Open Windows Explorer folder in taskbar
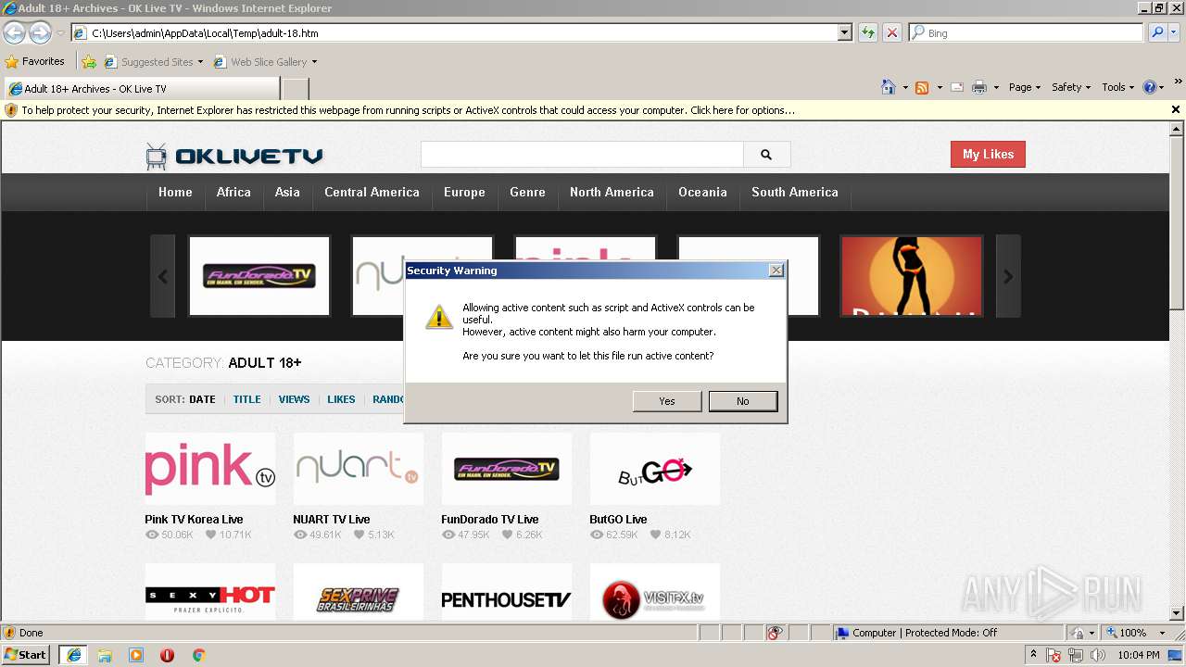1186x667 pixels. click(105, 655)
